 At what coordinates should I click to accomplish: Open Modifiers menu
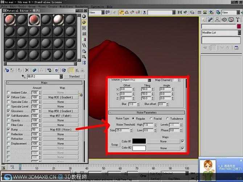[66, 7]
